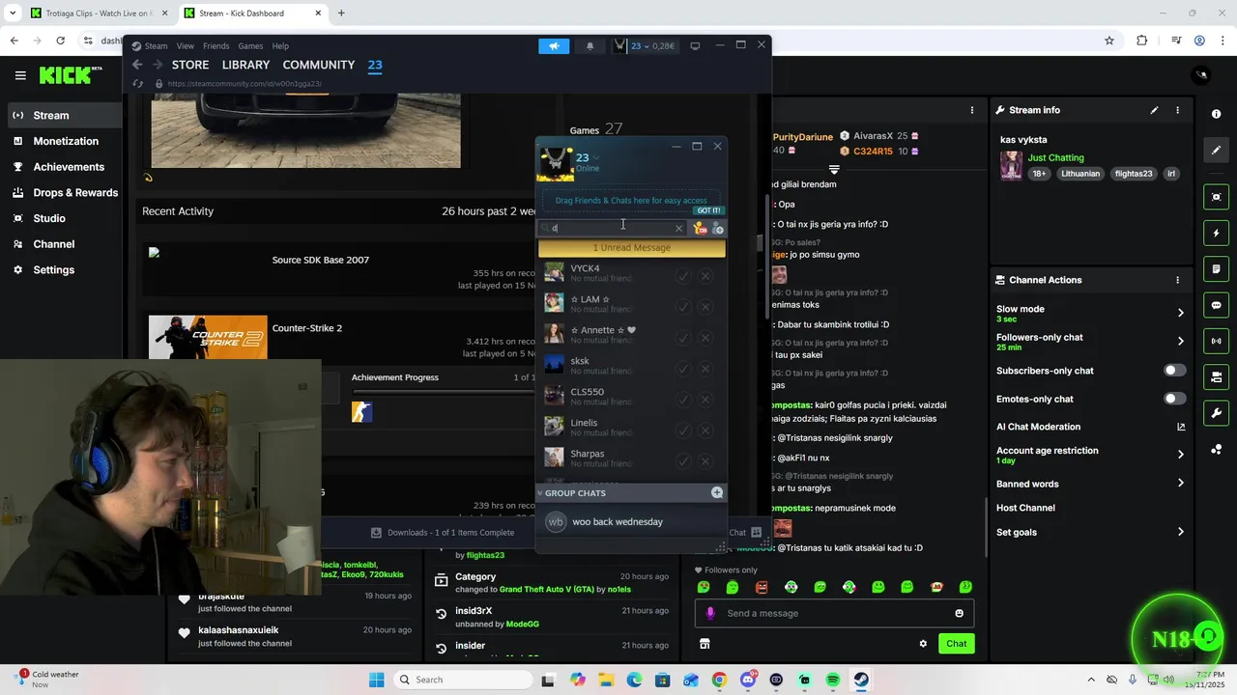This screenshot has height=695, width=1237.
Task: Open the emoji picker in chat input
Action: [x=959, y=613]
